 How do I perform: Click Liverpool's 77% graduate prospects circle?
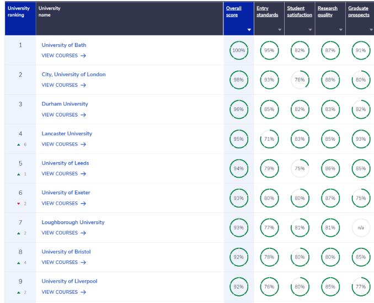(361, 286)
